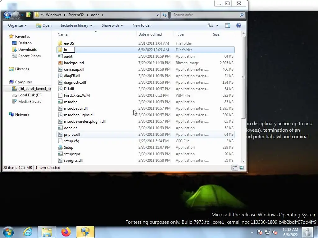Select Libraries in navigation pane
The height and width of the screenshot is (238, 318).
tap(22, 69)
